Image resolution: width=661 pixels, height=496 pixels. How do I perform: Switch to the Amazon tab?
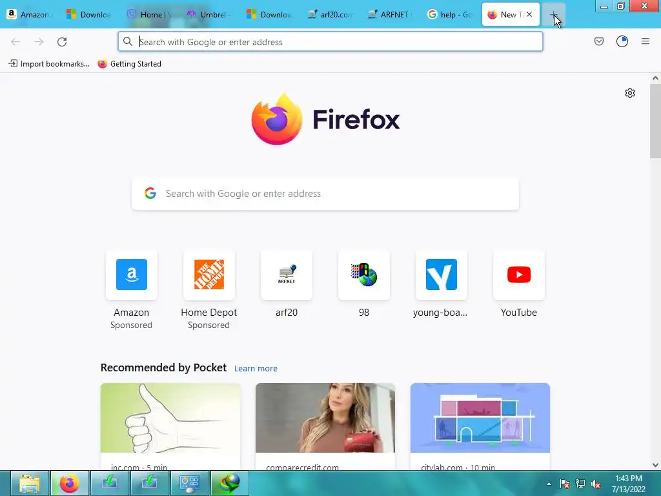[x=30, y=15]
